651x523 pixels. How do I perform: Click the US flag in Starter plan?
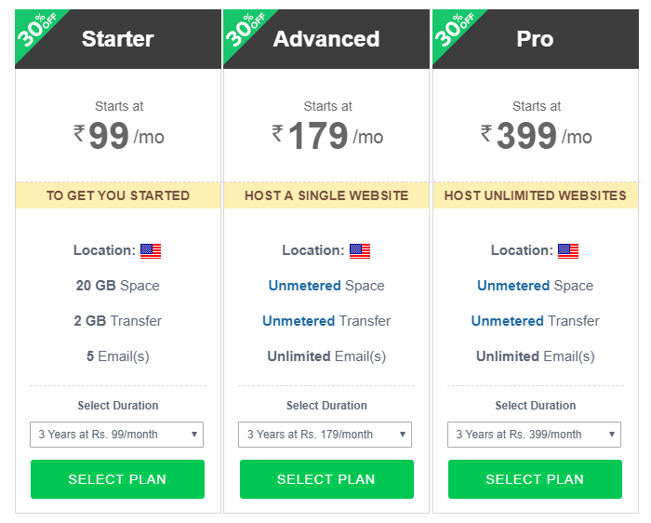(151, 251)
